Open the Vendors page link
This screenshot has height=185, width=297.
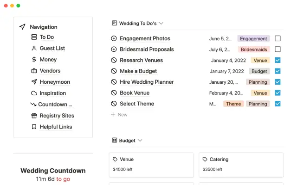pos(50,71)
